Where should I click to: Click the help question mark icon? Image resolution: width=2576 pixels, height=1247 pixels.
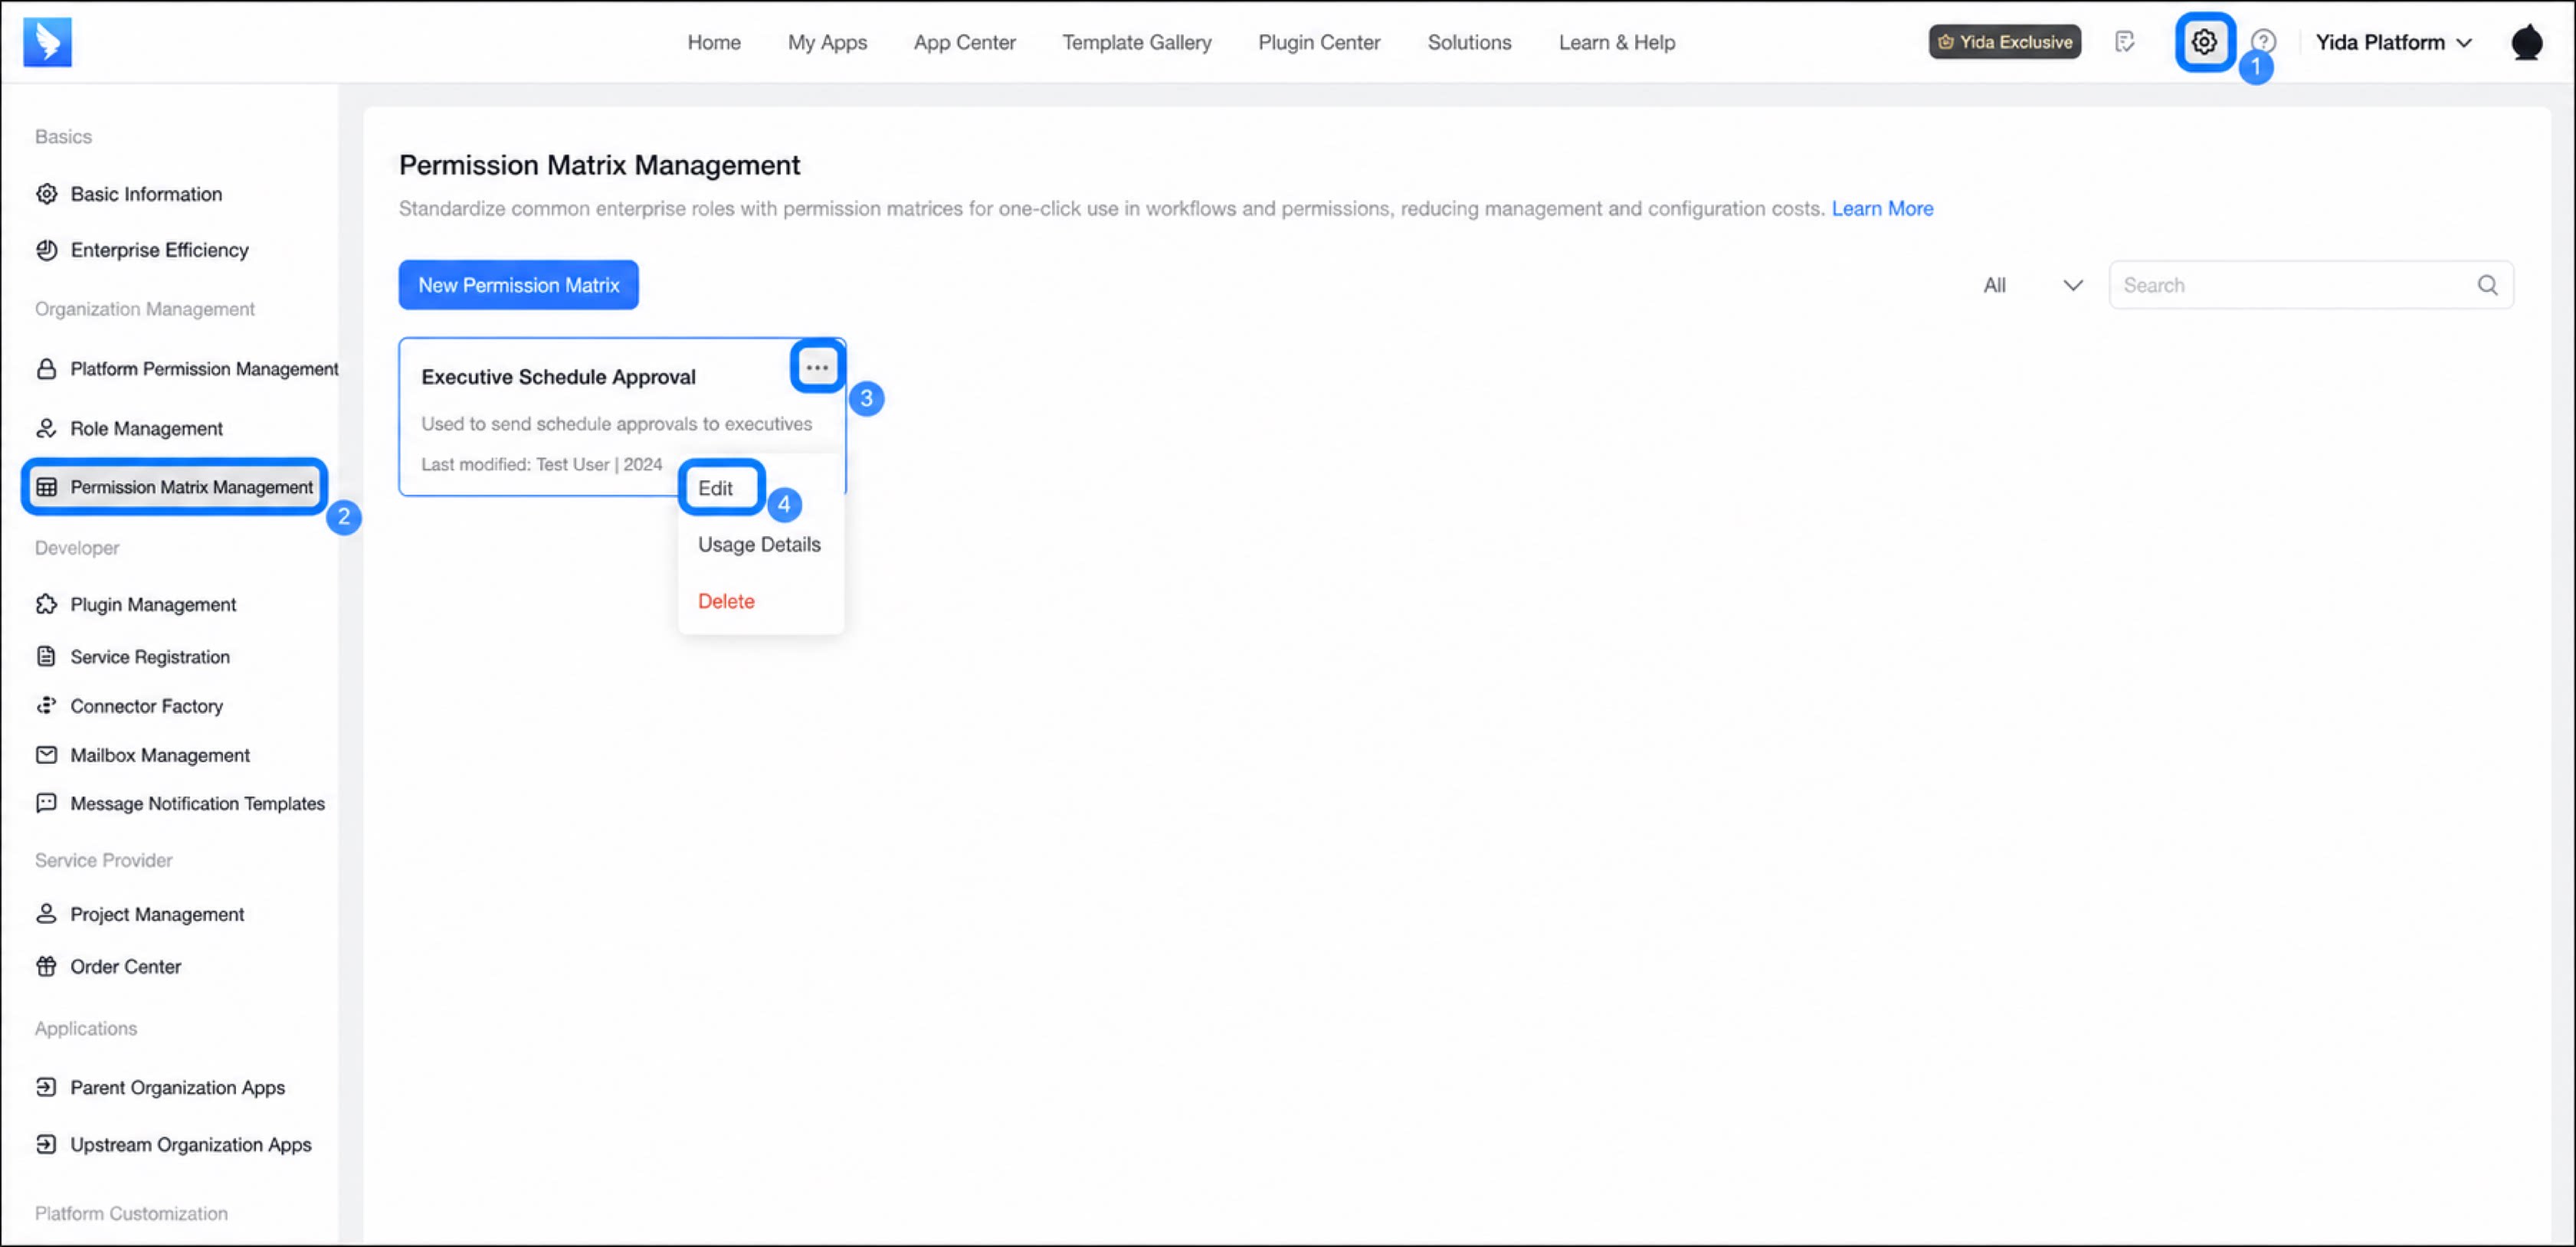click(2263, 42)
